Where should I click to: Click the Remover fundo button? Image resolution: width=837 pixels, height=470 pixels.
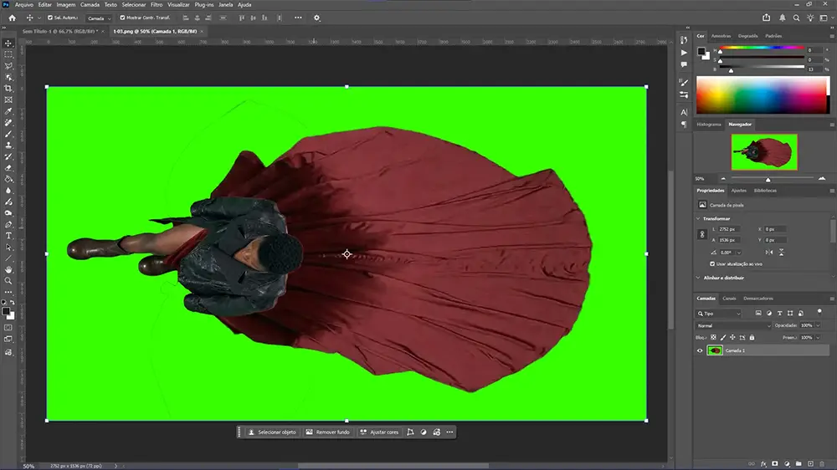[x=327, y=432]
